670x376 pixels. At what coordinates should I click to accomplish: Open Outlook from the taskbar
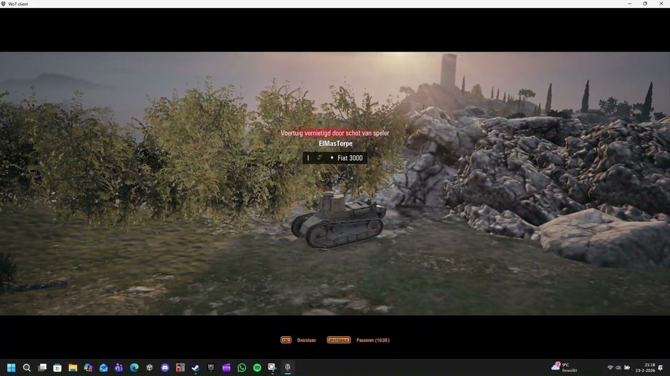coord(104,368)
